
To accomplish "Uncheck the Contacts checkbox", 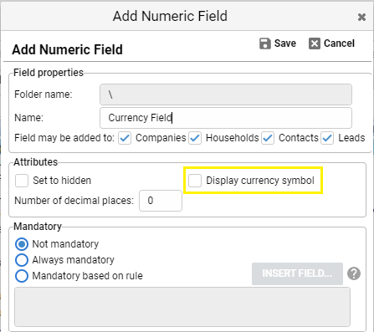I will point(268,138).
